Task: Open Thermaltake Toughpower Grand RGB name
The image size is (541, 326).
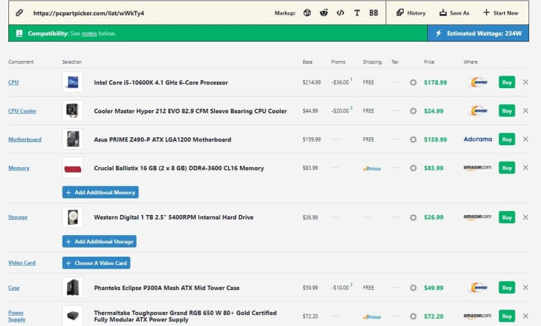Action: click(185, 316)
